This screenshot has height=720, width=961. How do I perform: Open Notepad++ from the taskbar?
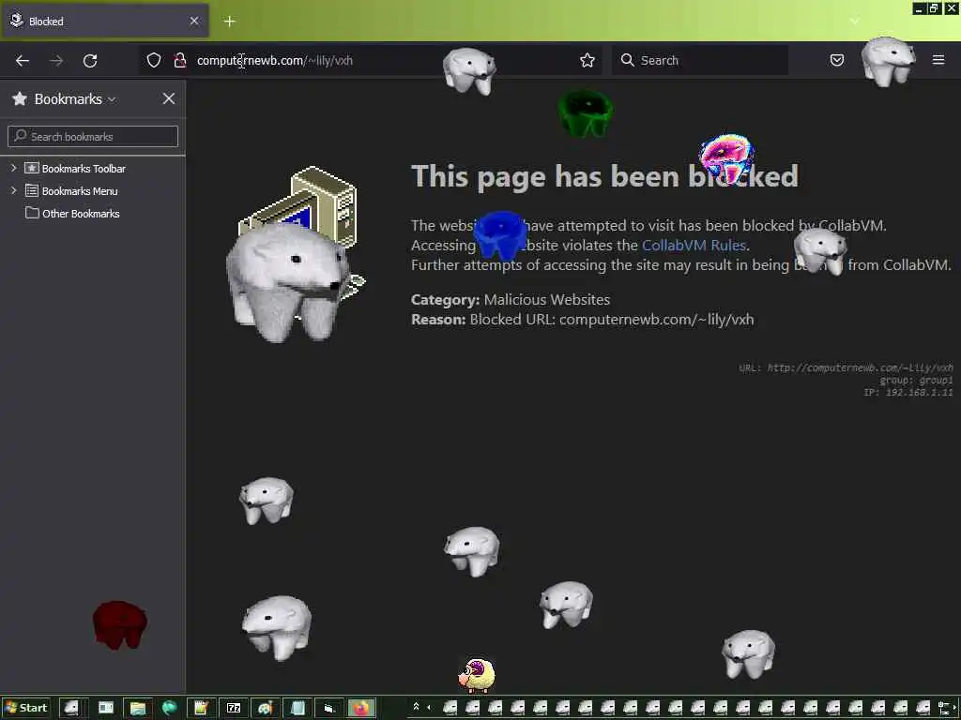(x=201, y=708)
